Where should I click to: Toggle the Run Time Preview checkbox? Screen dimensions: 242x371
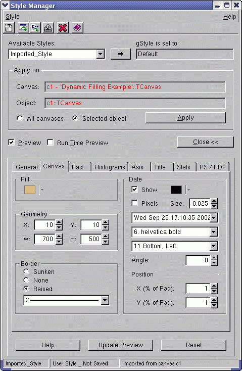(50, 143)
